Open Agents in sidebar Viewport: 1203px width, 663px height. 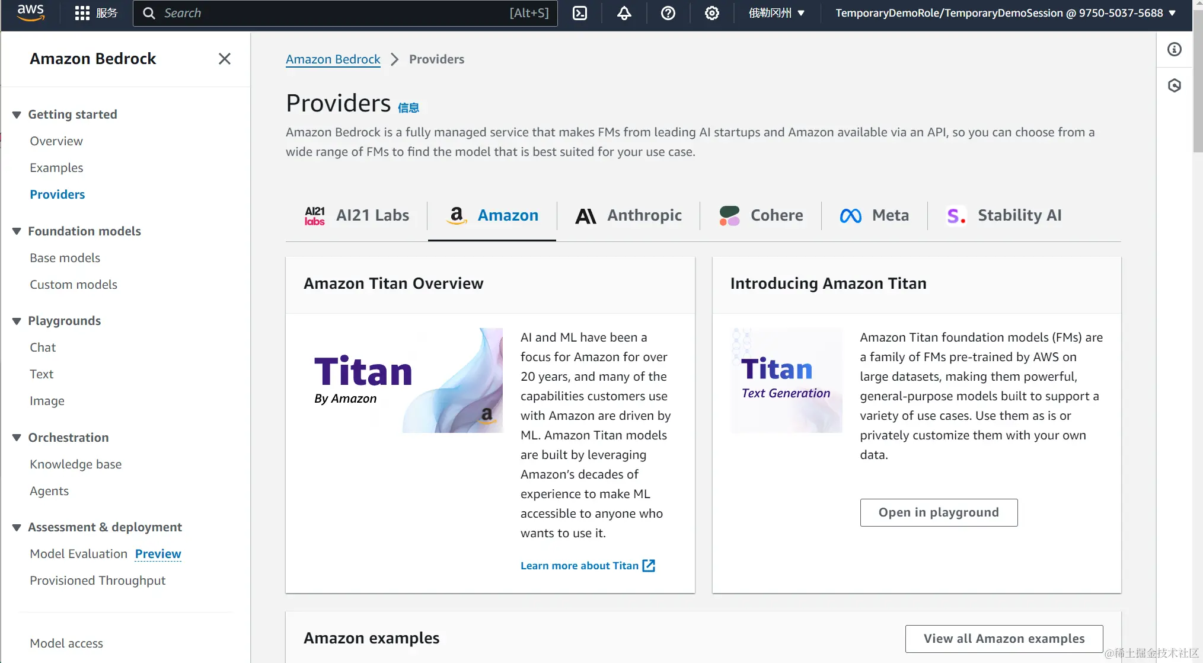pyautogui.click(x=49, y=491)
